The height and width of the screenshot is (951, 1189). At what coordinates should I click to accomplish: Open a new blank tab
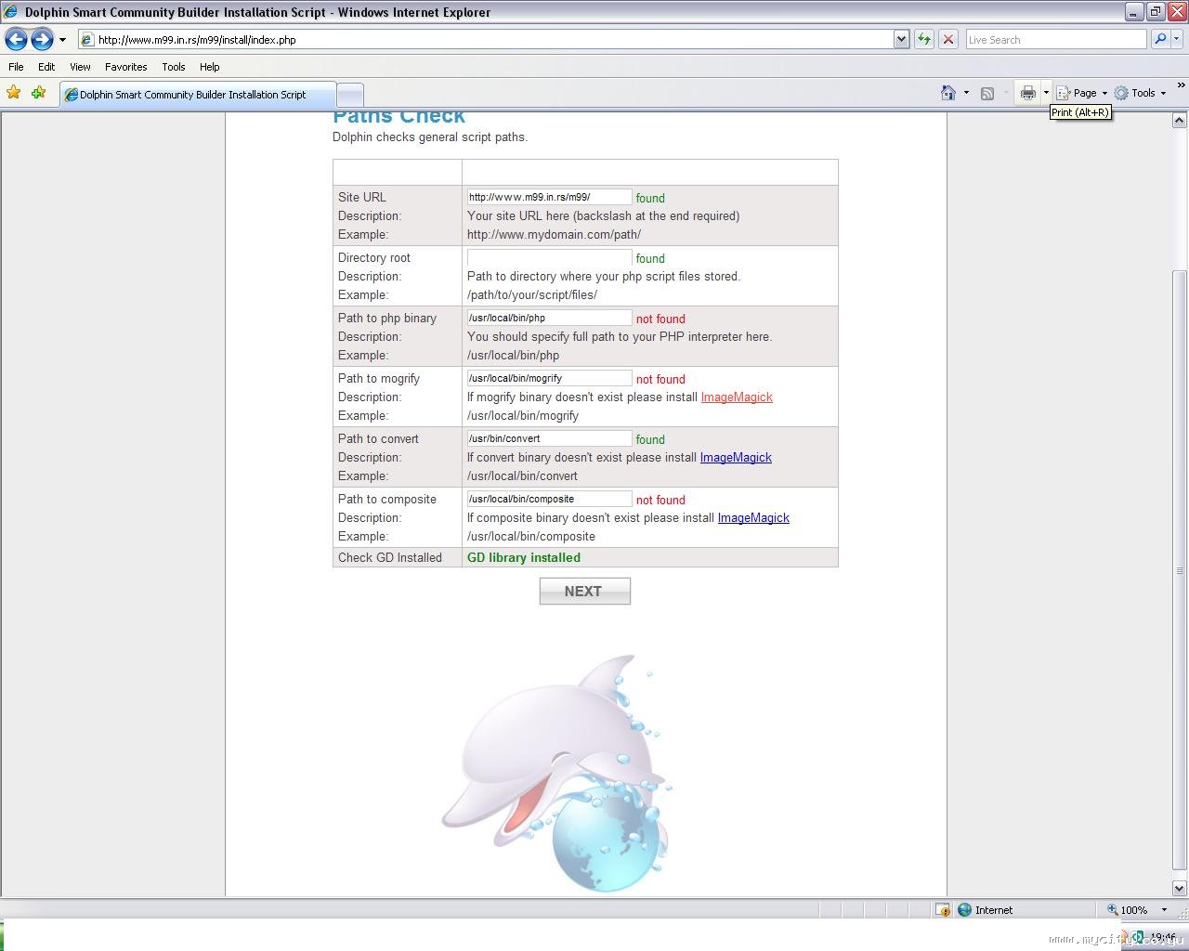(x=349, y=95)
